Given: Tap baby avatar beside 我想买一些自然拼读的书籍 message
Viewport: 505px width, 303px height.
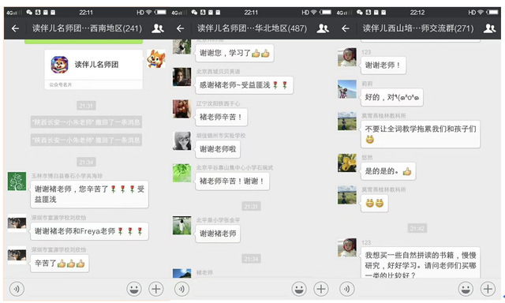Looking at the screenshot, I should coord(347,247).
